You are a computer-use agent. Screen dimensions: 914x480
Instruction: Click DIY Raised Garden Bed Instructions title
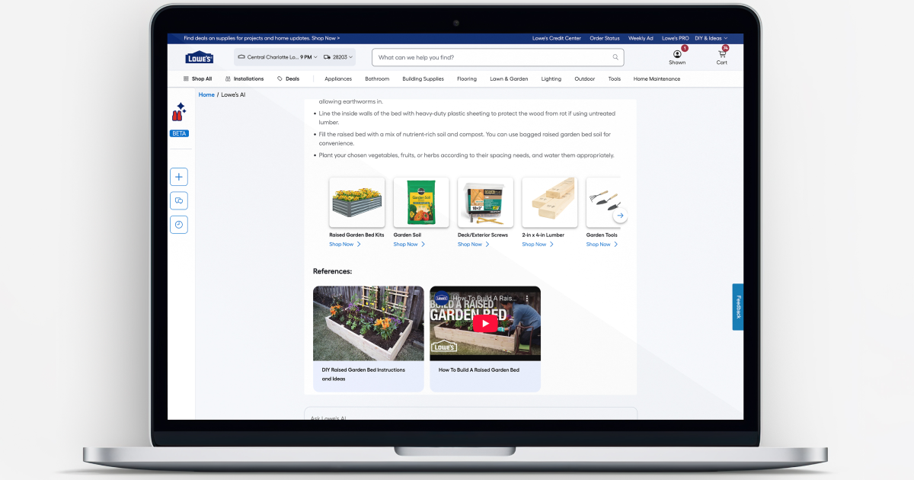[363, 374]
